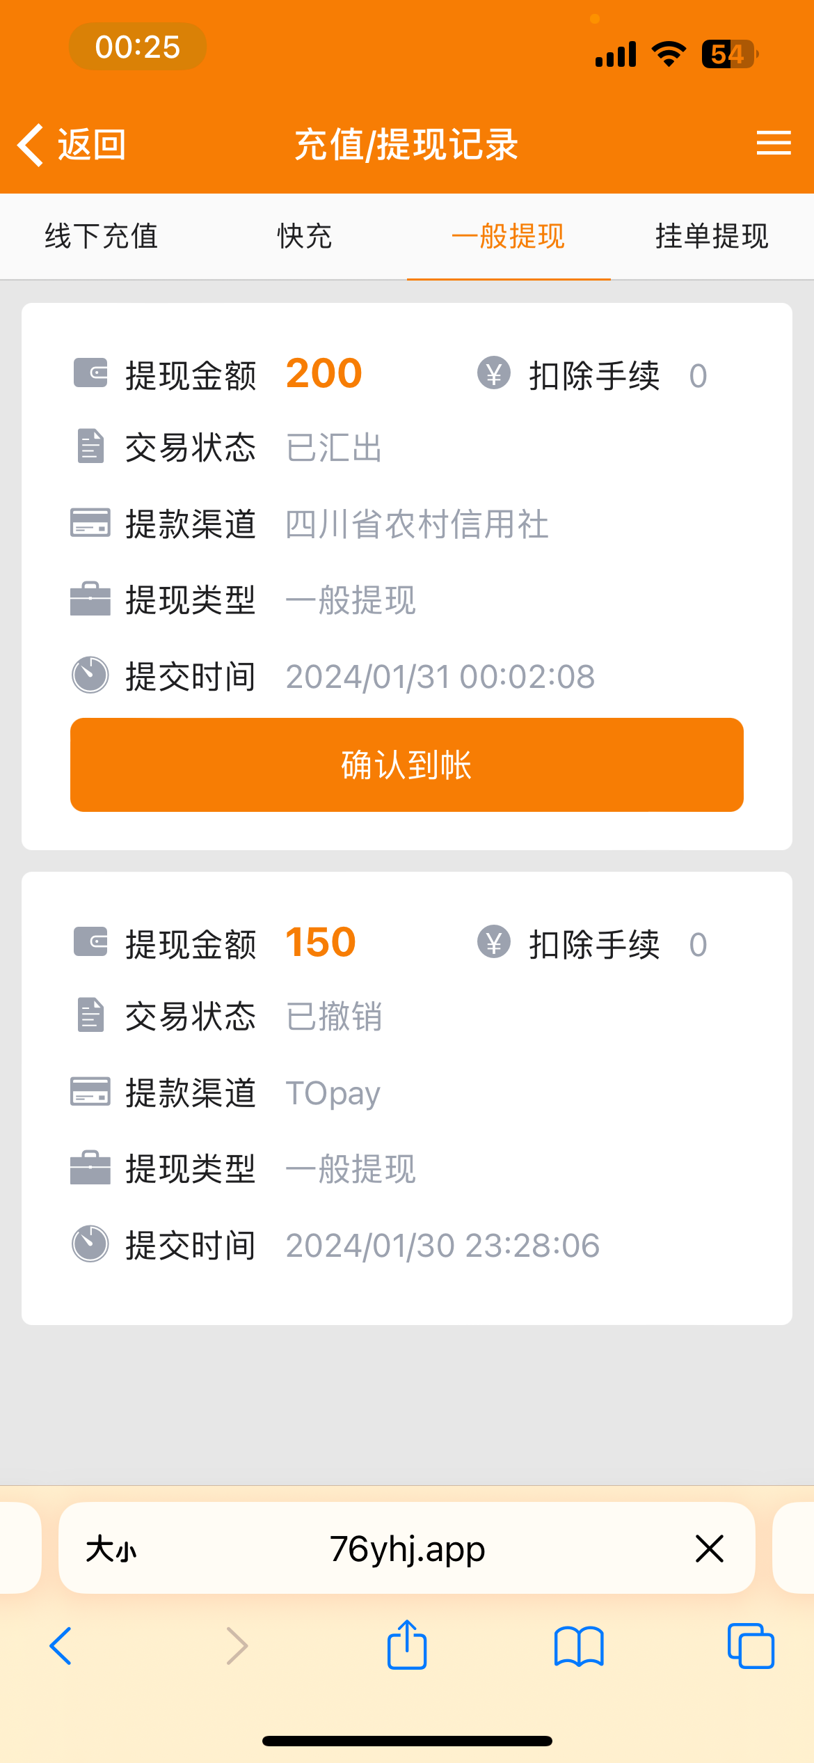The image size is (814, 1763).
Task: Tap the briefcase icon in first record
Action: tap(90, 599)
